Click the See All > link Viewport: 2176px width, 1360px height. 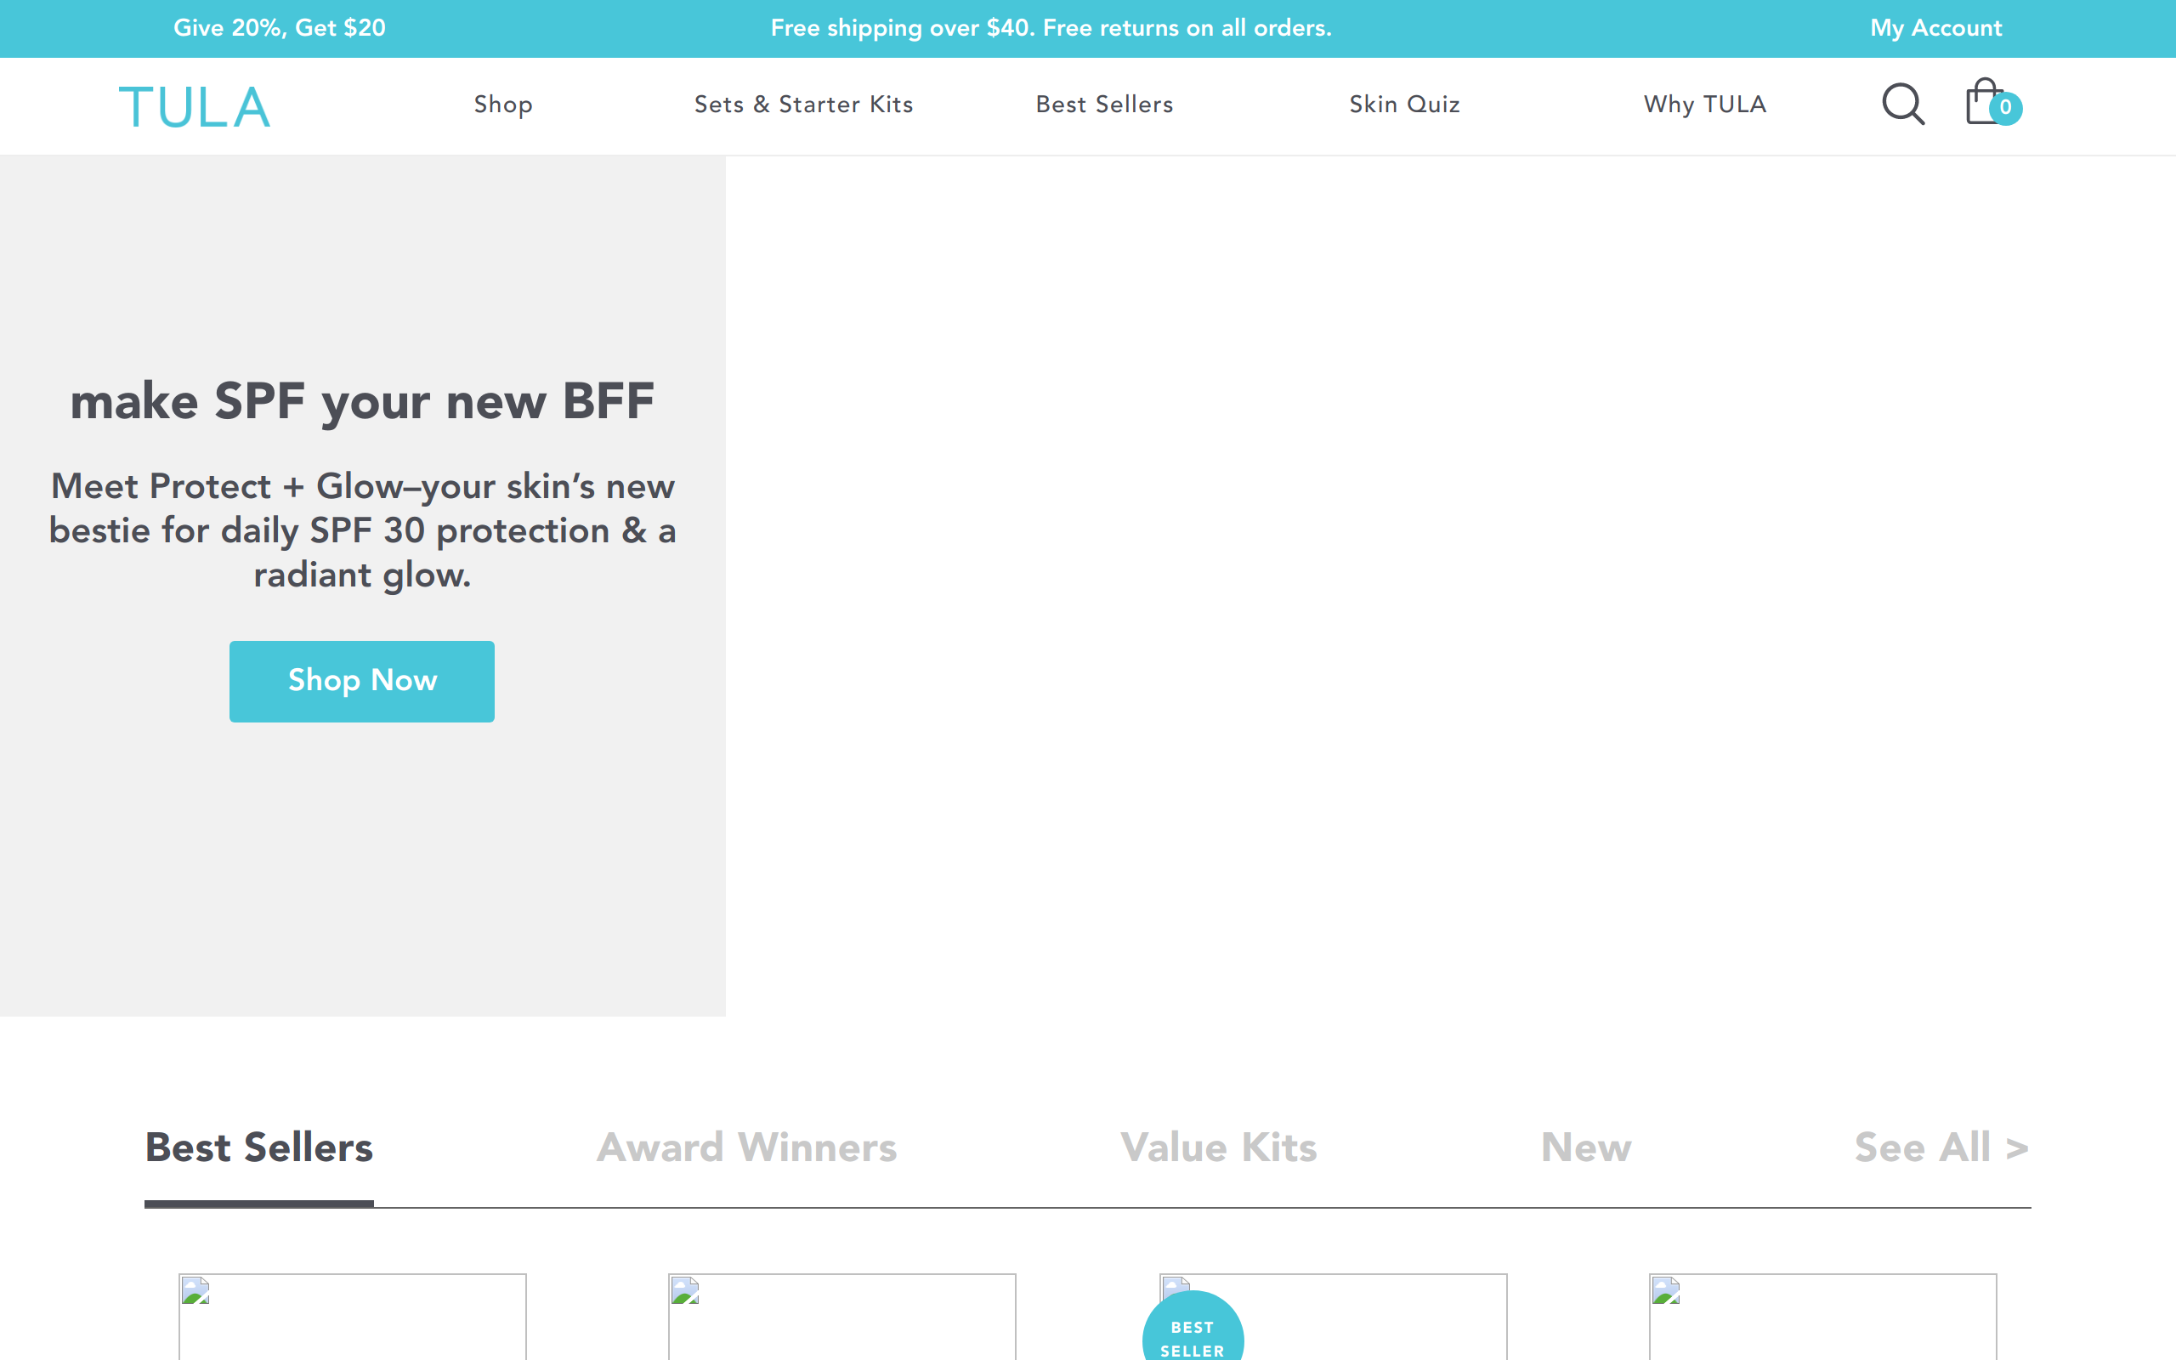coord(1941,1147)
